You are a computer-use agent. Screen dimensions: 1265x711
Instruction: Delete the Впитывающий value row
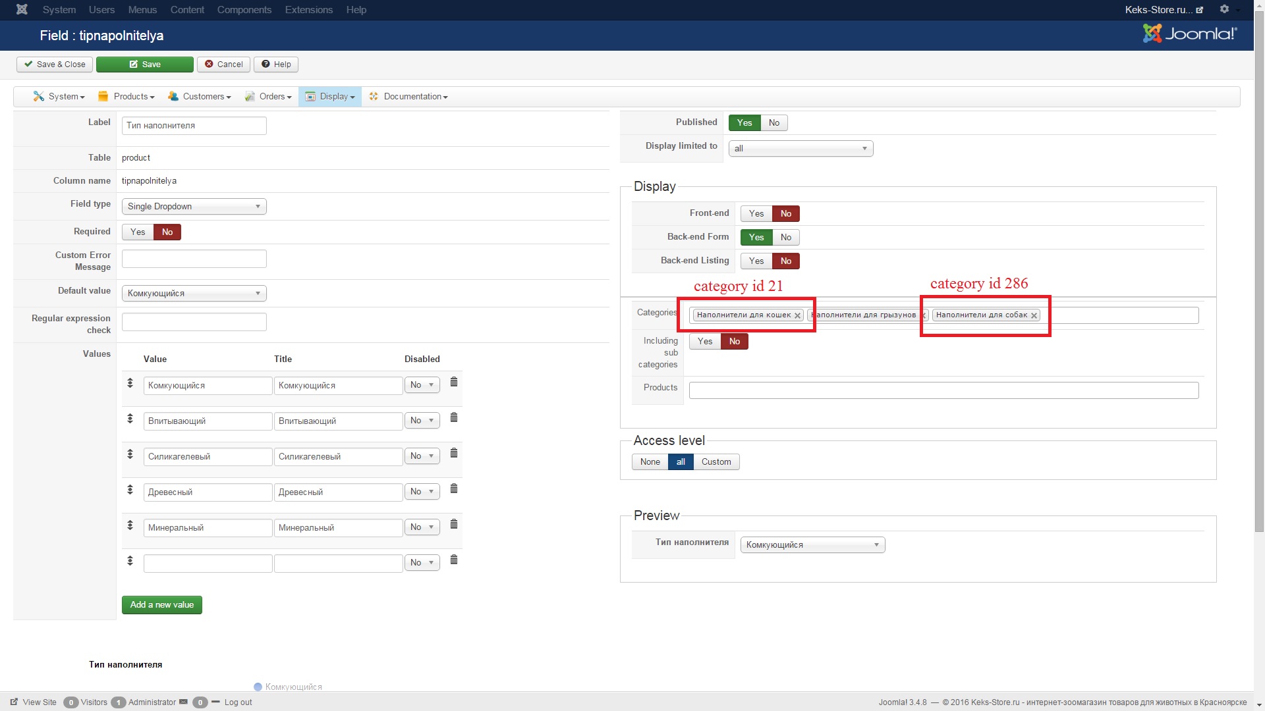(454, 418)
